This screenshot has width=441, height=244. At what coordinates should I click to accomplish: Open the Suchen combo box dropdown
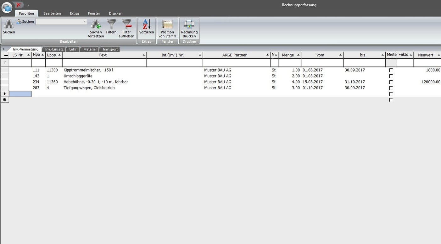pyautogui.click(x=85, y=22)
